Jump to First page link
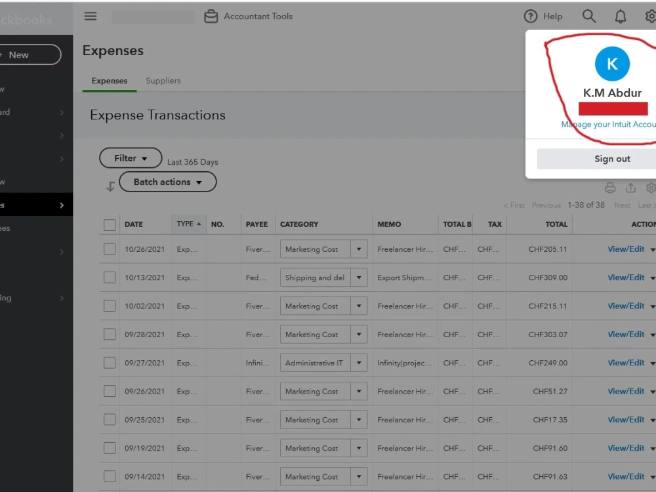Image resolution: width=656 pixels, height=492 pixels. click(x=514, y=205)
